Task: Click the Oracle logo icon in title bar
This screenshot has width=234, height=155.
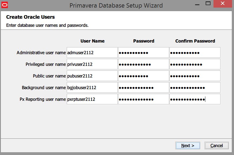Action: (5, 5)
